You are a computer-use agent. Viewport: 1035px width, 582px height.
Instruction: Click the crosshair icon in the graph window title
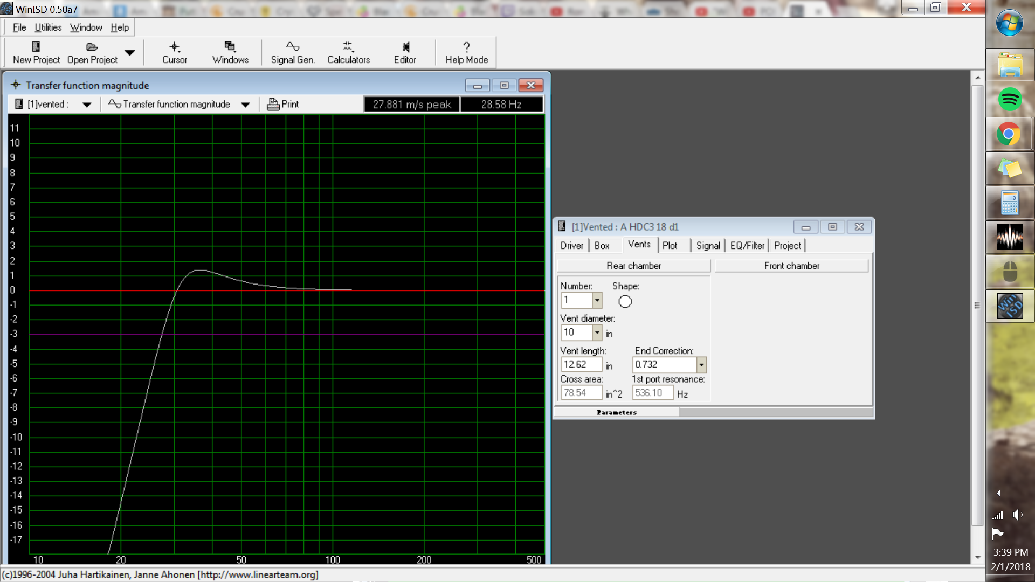[x=16, y=85]
